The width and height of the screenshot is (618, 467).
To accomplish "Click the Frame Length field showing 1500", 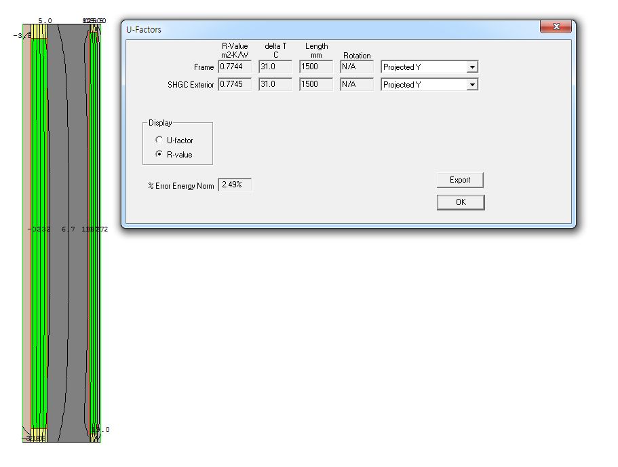I will pyautogui.click(x=316, y=67).
